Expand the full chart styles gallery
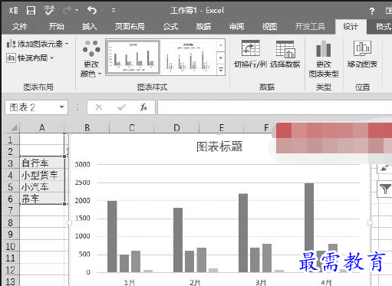 click(221, 70)
